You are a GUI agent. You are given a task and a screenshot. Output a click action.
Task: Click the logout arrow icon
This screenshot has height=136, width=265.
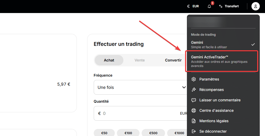(193, 131)
